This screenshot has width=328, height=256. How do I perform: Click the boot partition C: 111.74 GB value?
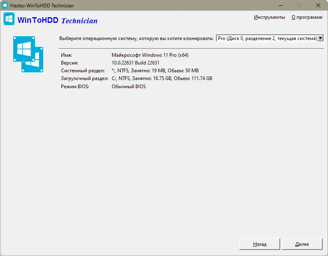(162, 78)
